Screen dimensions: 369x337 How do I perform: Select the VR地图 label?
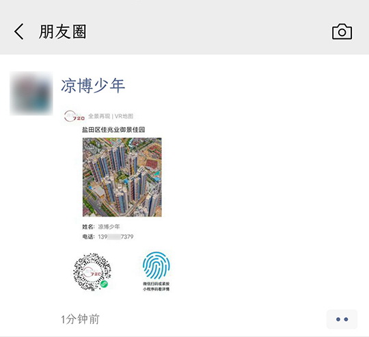pos(124,116)
